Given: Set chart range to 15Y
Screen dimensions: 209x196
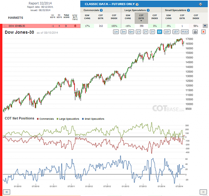Looking at the screenshot, I should point(176,32).
